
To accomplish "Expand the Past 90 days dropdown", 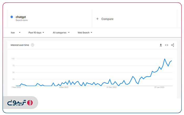I will 36,33.
